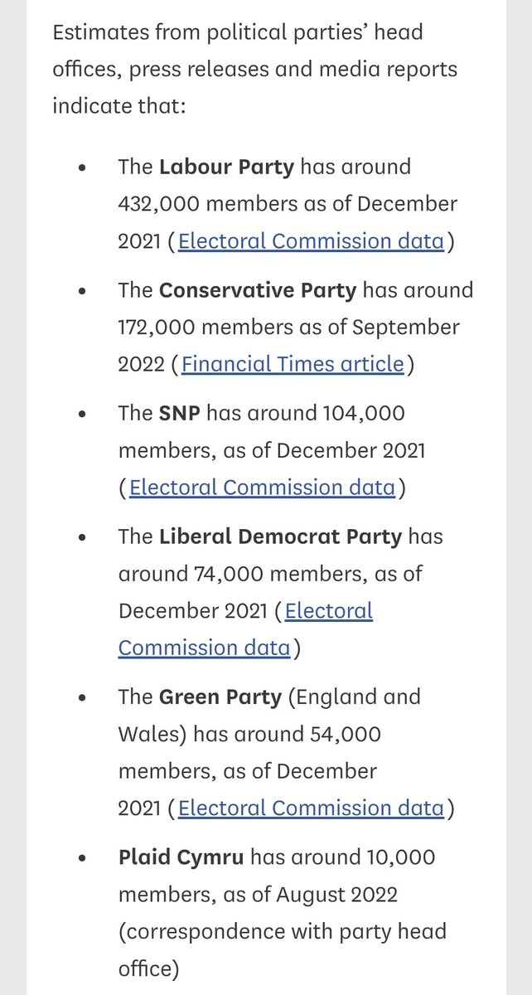Click the bold 'Green Party' text
Image resolution: width=532 pixels, height=995 pixels.
220,696
